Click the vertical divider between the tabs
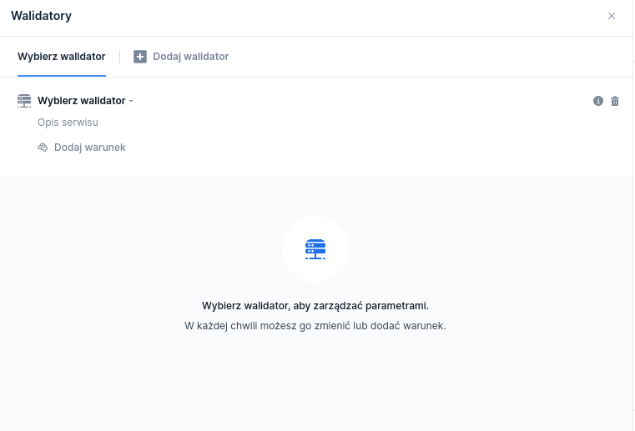This screenshot has width=635, height=431. click(120, 57)
